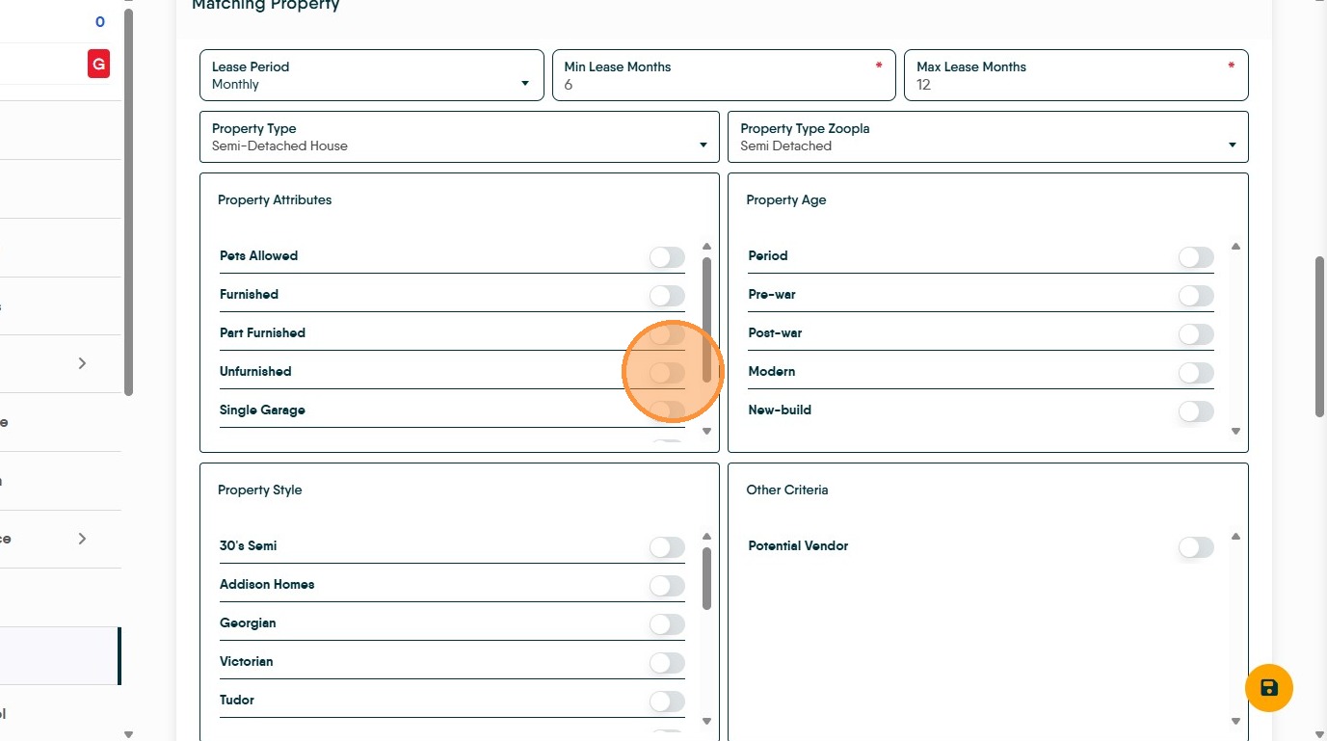Click the main page vertical scrollbar thumb
Image resolution: width=1327 pixels, height=741 pixels.
[x=1319, y=337]
